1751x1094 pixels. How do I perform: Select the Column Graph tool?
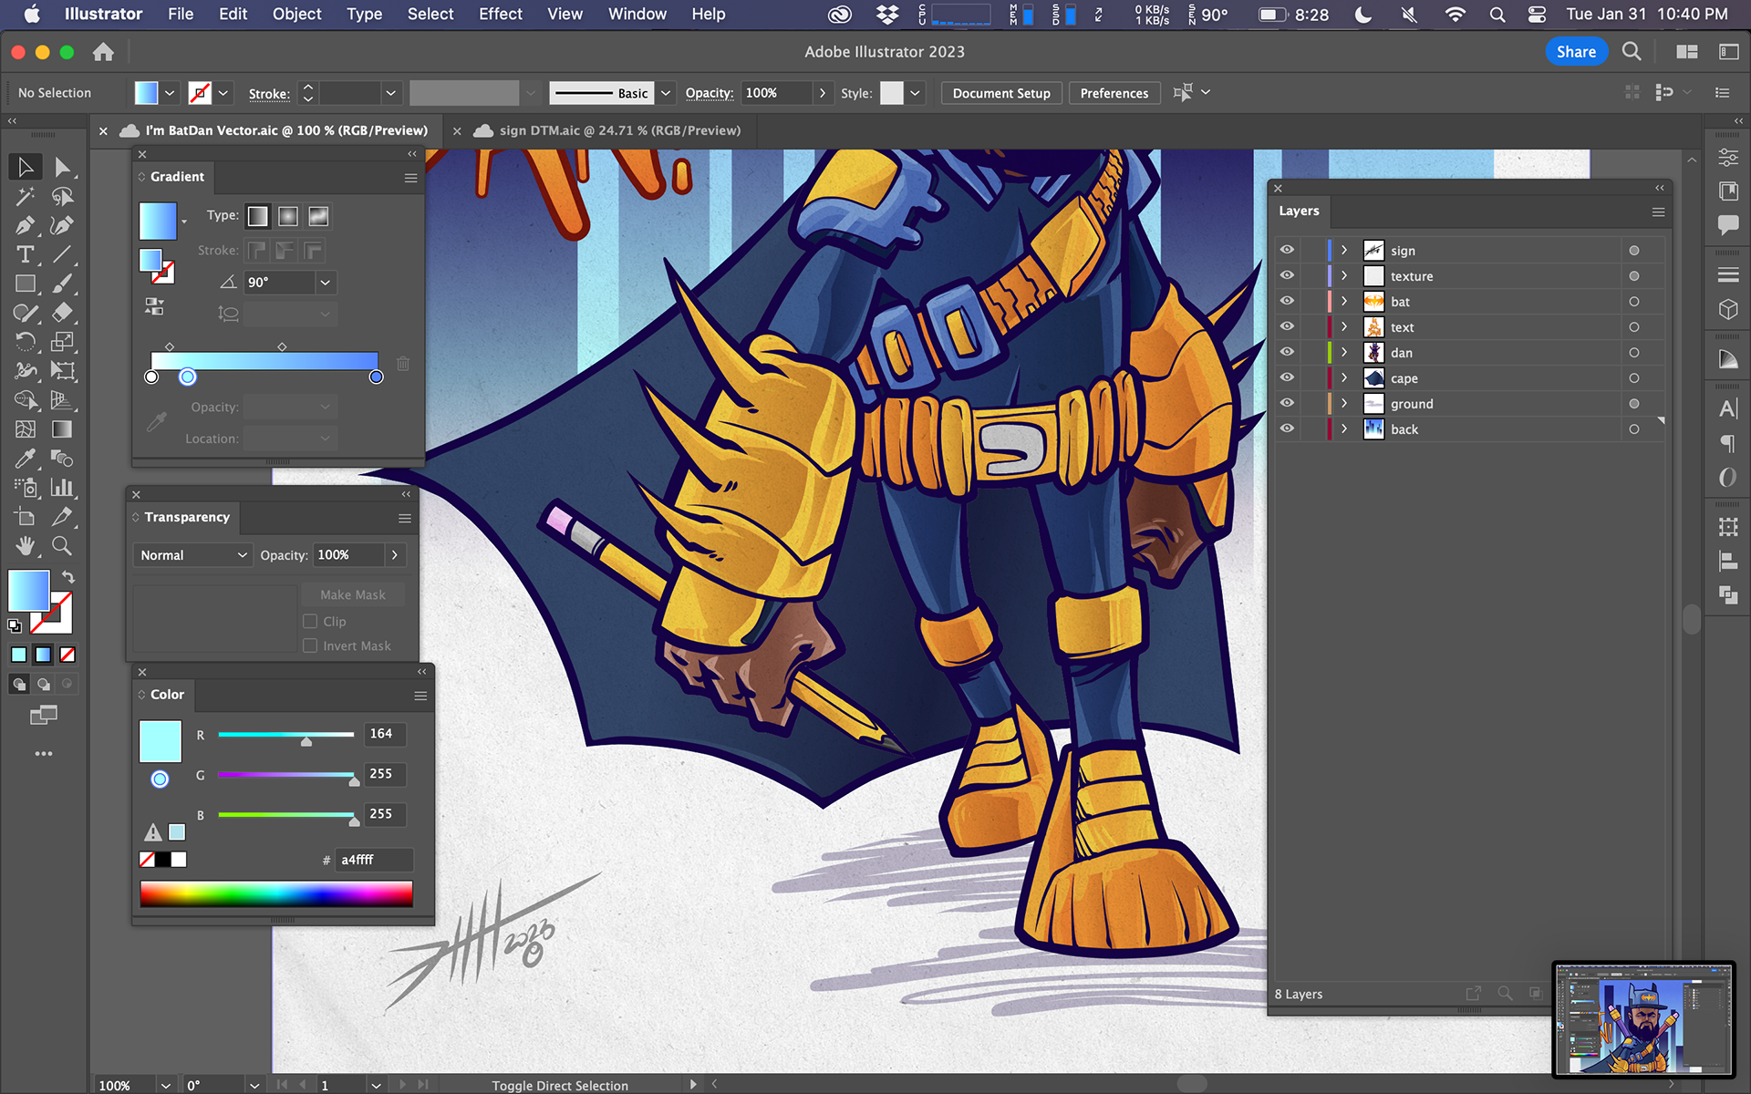point(62,488)
